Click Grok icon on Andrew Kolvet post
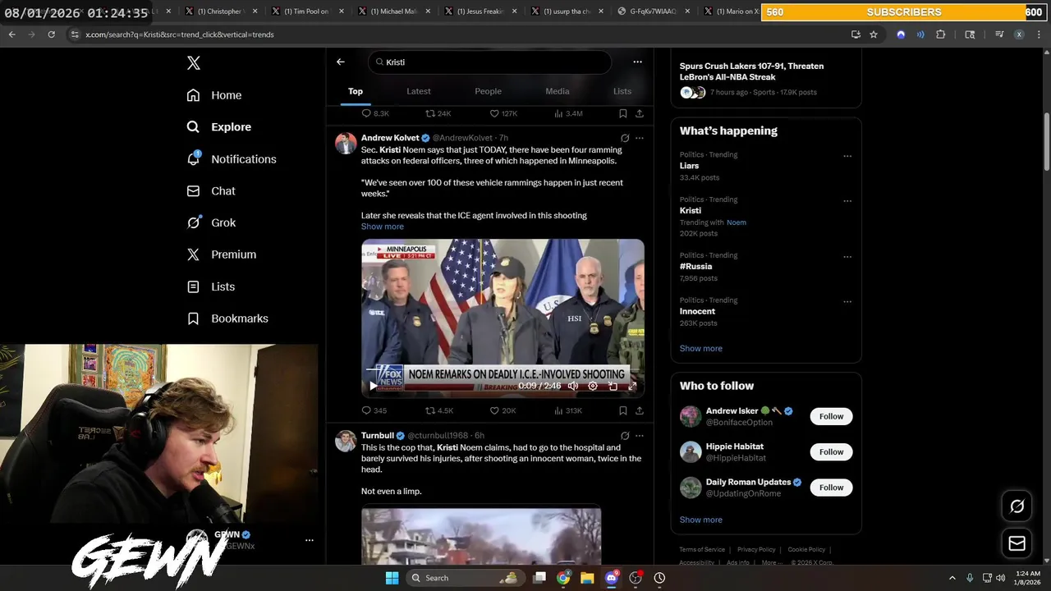1051x591 pixels. tap(625, 138)
